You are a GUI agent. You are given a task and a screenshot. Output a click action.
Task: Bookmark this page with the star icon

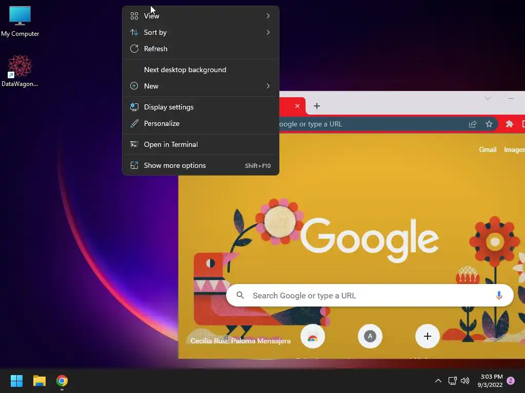coord(489,124)
